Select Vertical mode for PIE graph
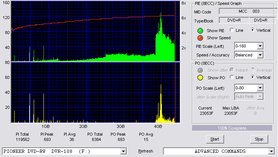This screenshot has width=278, height=157. coord(253,30)
